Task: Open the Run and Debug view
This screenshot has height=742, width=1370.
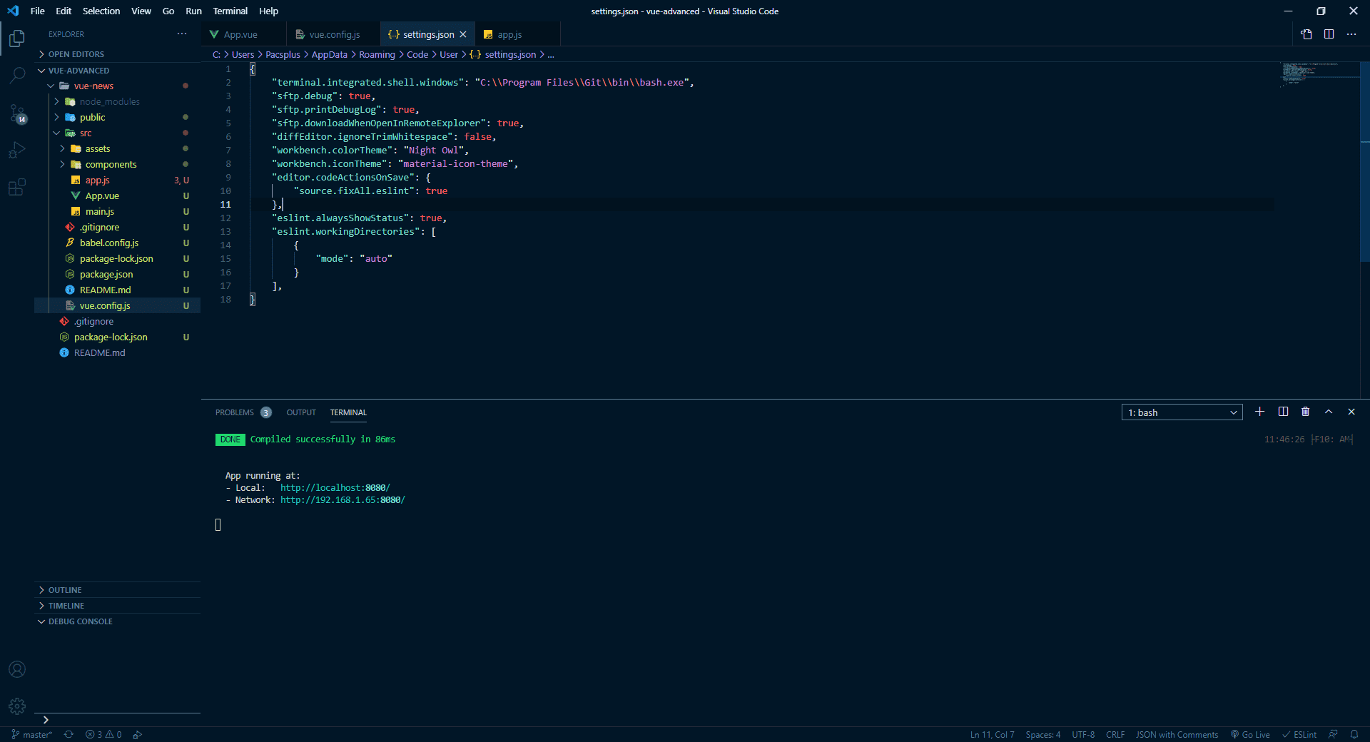Action: pos(17,150)
